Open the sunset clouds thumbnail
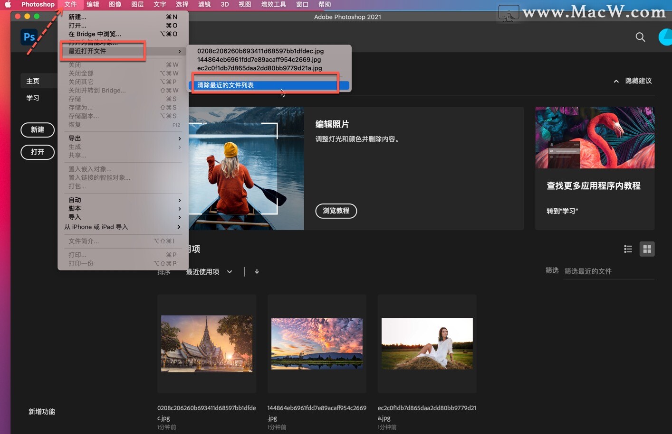Image resolution: width=672 pixels, height=434 pixels. pos(317,343)
